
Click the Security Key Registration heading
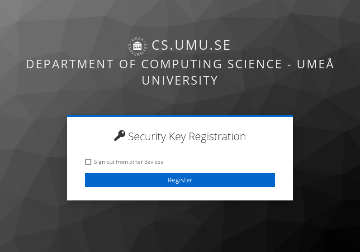(x=186, y=136)
